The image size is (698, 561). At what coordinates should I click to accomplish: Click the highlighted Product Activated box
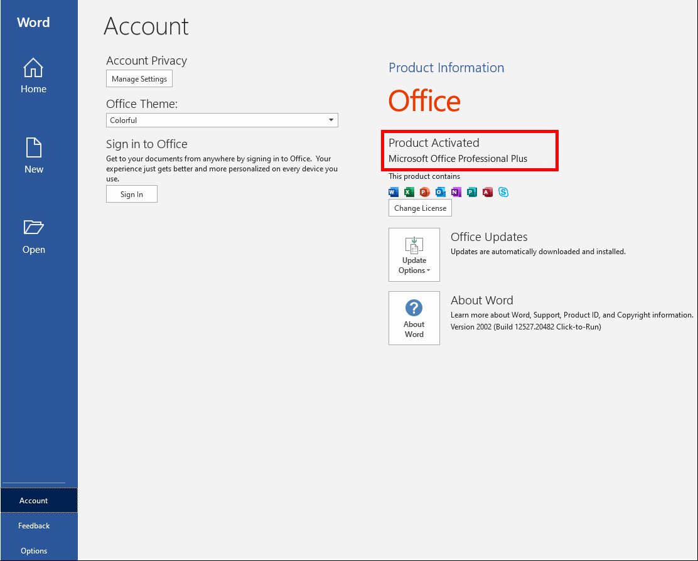pyautogui.click(x=470, y=151)
